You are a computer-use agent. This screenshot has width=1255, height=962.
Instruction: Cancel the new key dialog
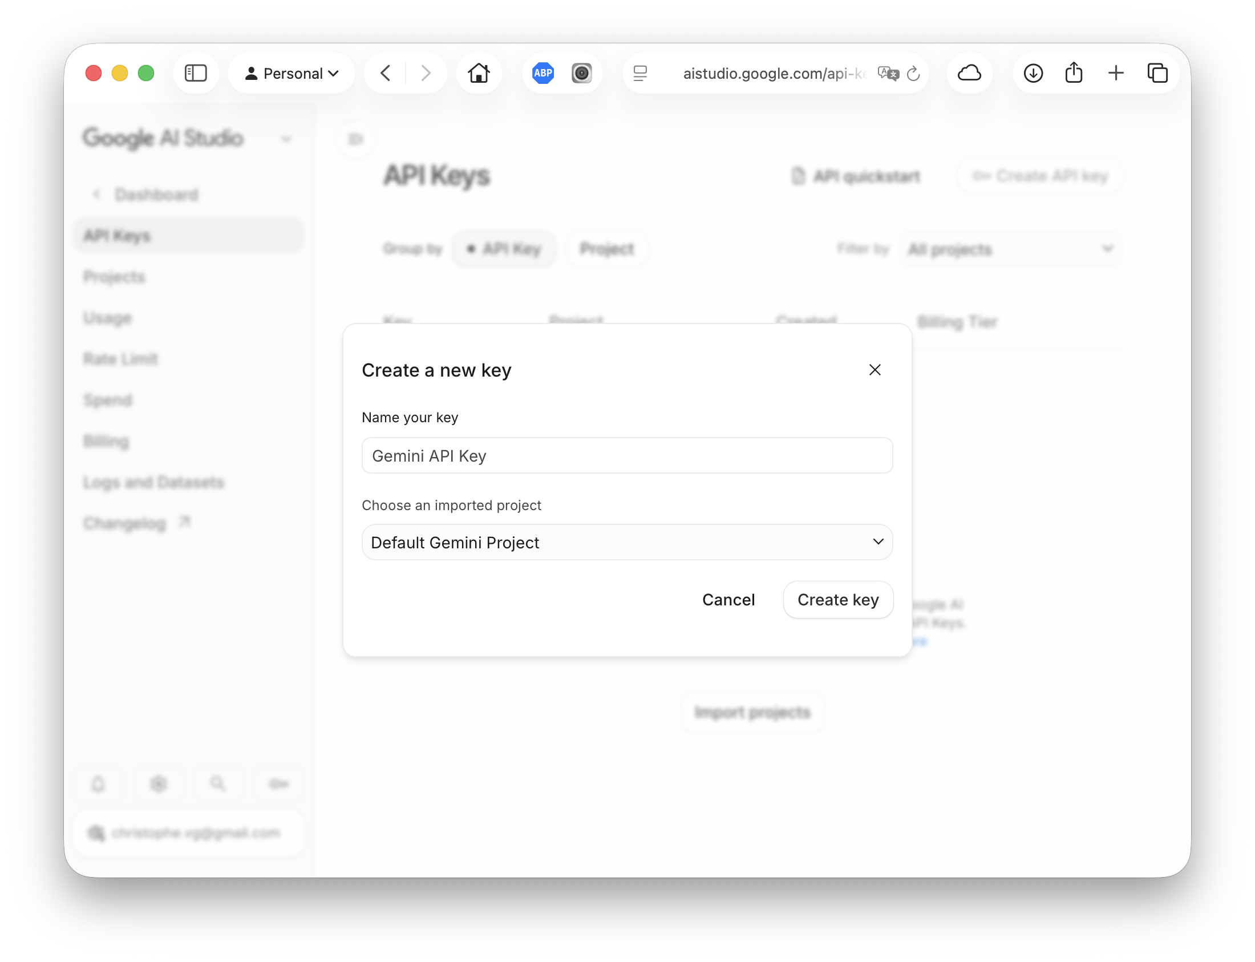(x=728, y=600)
